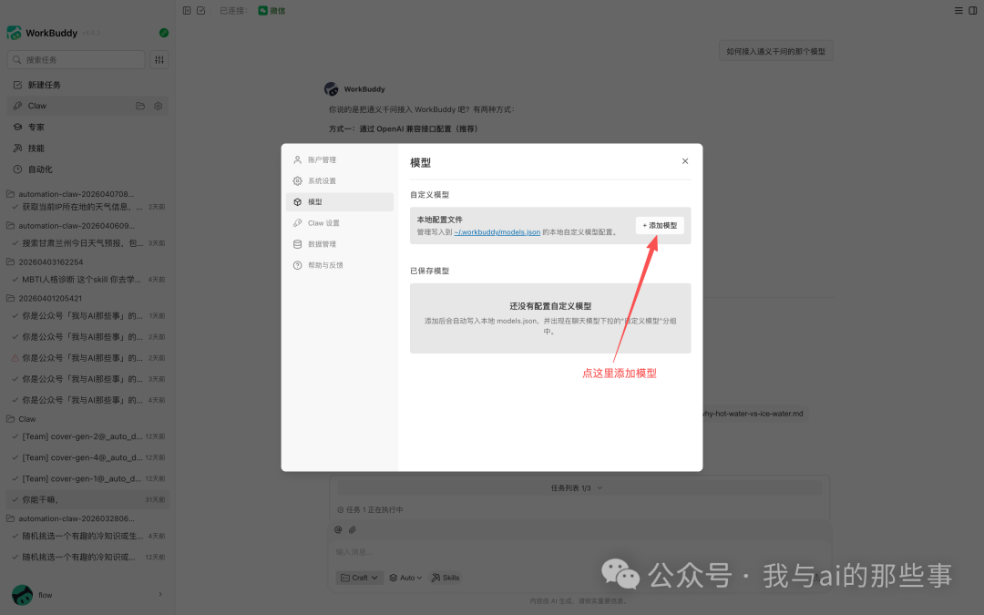Screen dimensions: 984x615
Task: Open task 搜索甘肃兰州今日天气预报
Action: click(87, 243)
